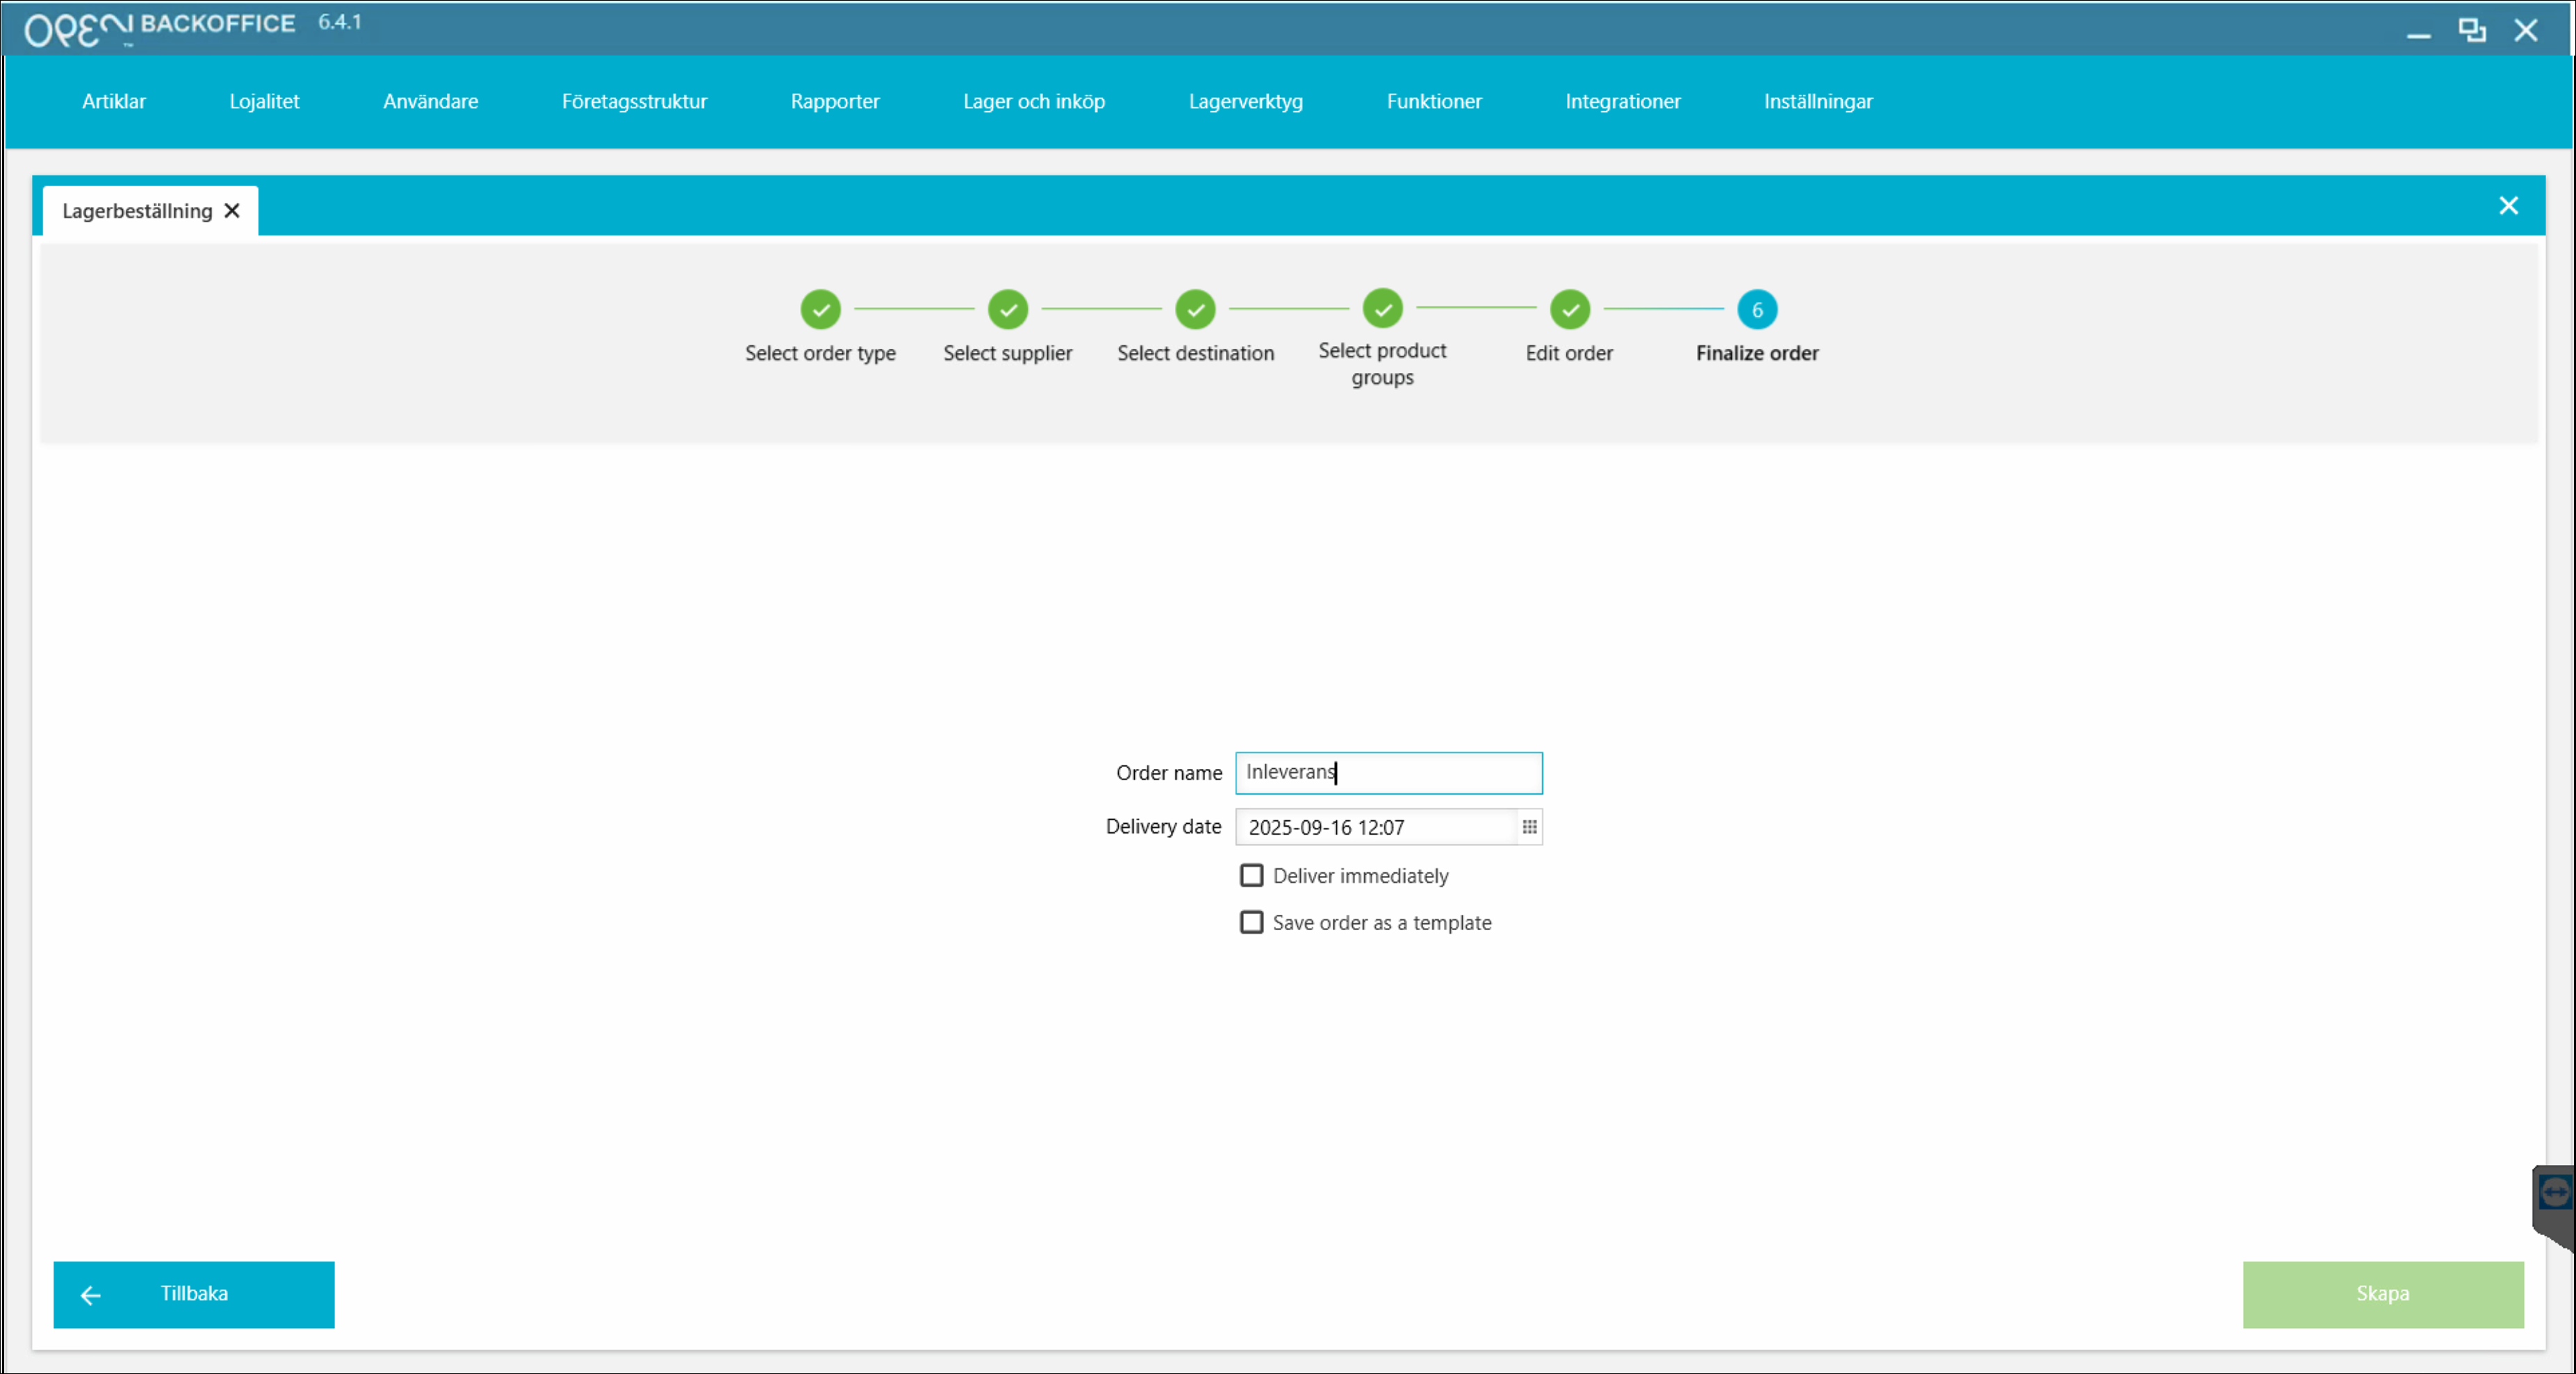Click the Tillbaka back button

[194, 1294]
